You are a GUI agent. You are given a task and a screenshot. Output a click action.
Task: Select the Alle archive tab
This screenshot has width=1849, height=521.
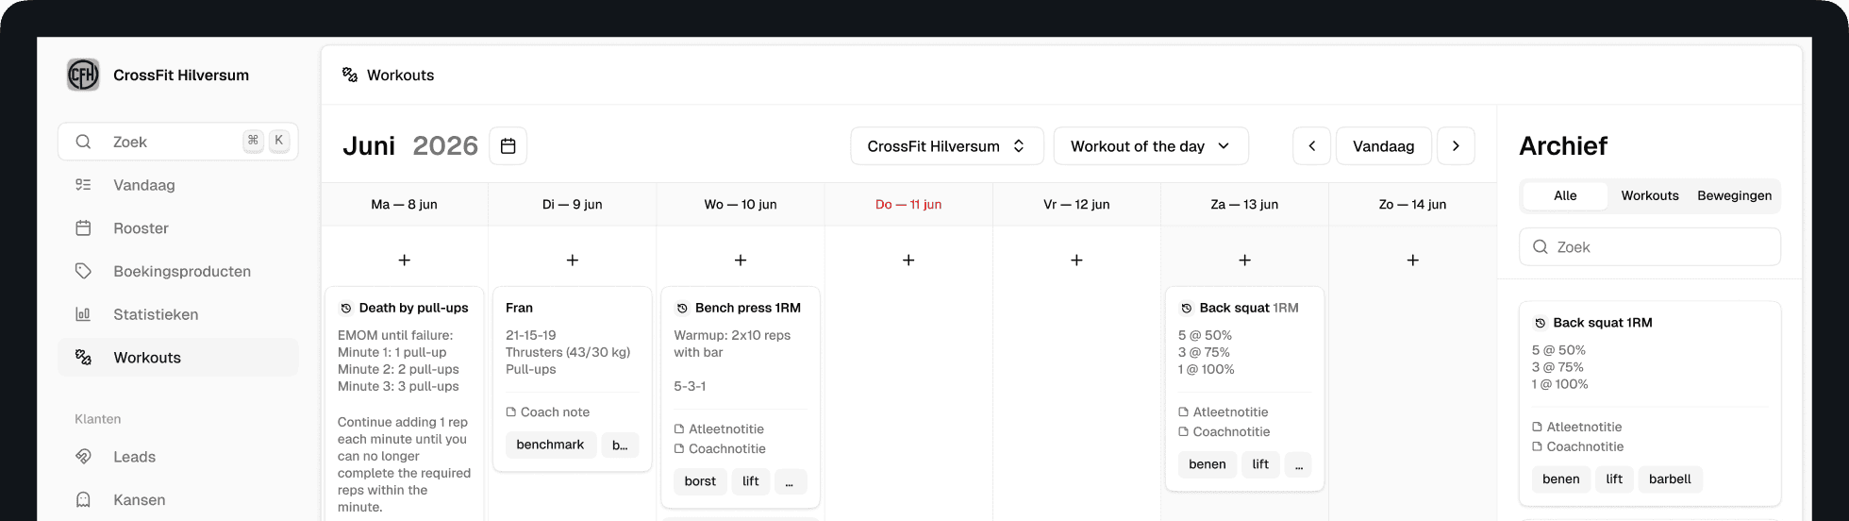tap(1565, 195)
